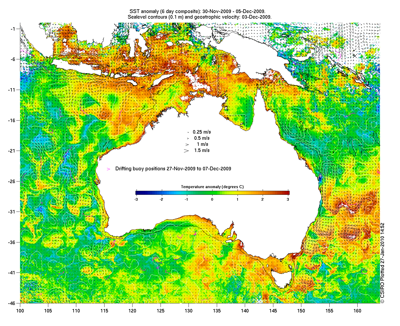Click longitude label 150 on the axis
The image size is (400, 326).
[x=301, y=311]
